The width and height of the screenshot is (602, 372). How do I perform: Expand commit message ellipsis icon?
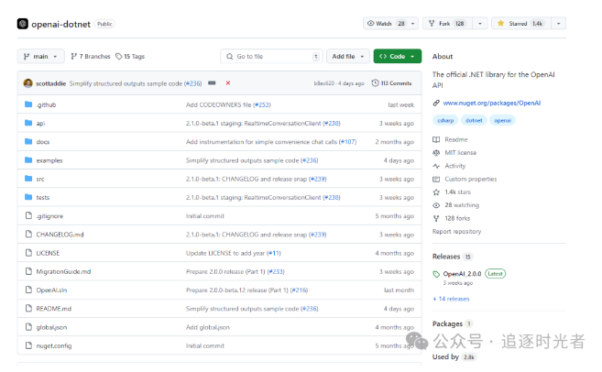click(212, 83)
